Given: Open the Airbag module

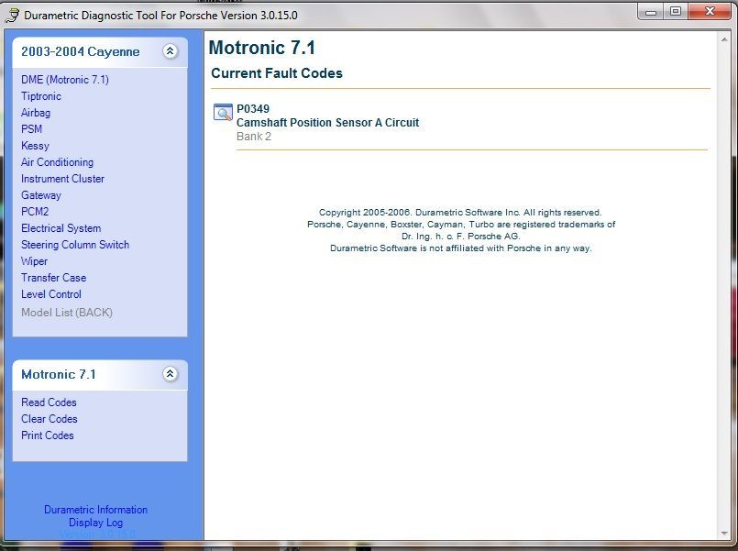Looking at the screenshot, I should [36, 113].
